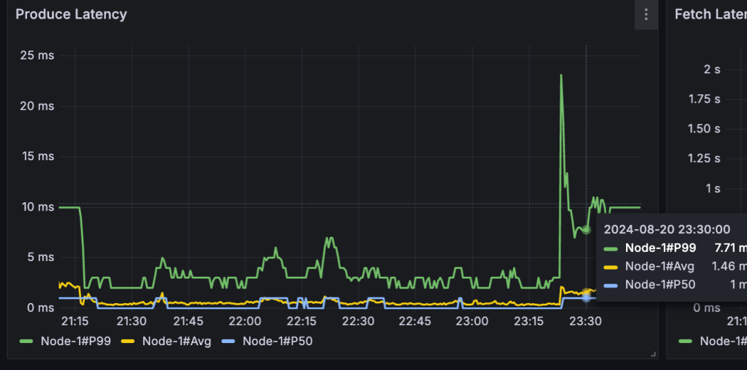Click the Produce Latency panel title
Screen dimensions: 747x370
[71, 14]
